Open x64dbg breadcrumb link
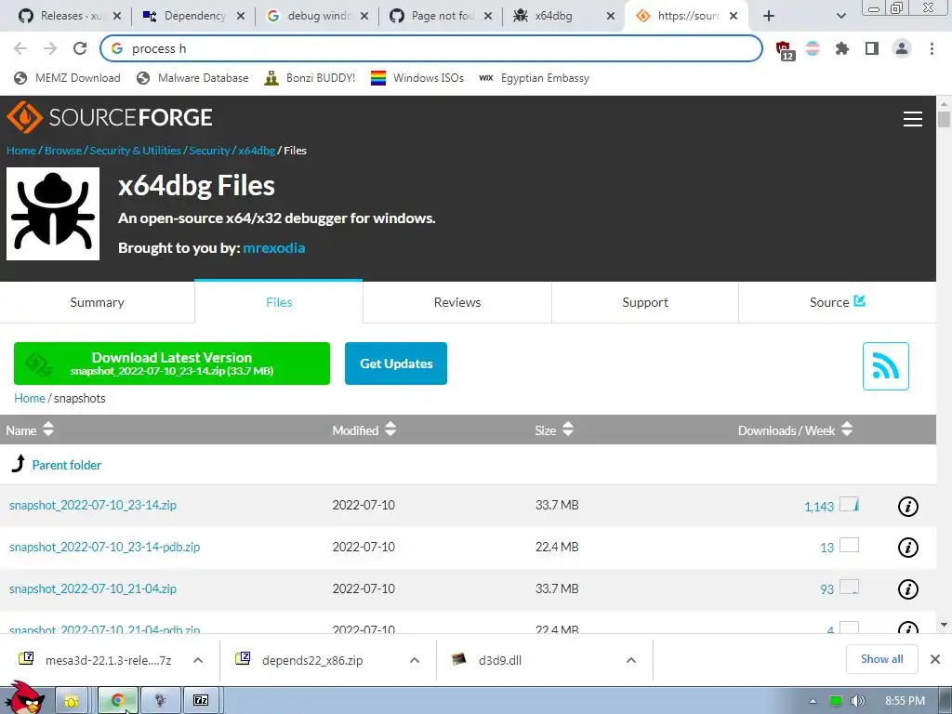The width and height of the screenshot is (952, 714). 257,151
